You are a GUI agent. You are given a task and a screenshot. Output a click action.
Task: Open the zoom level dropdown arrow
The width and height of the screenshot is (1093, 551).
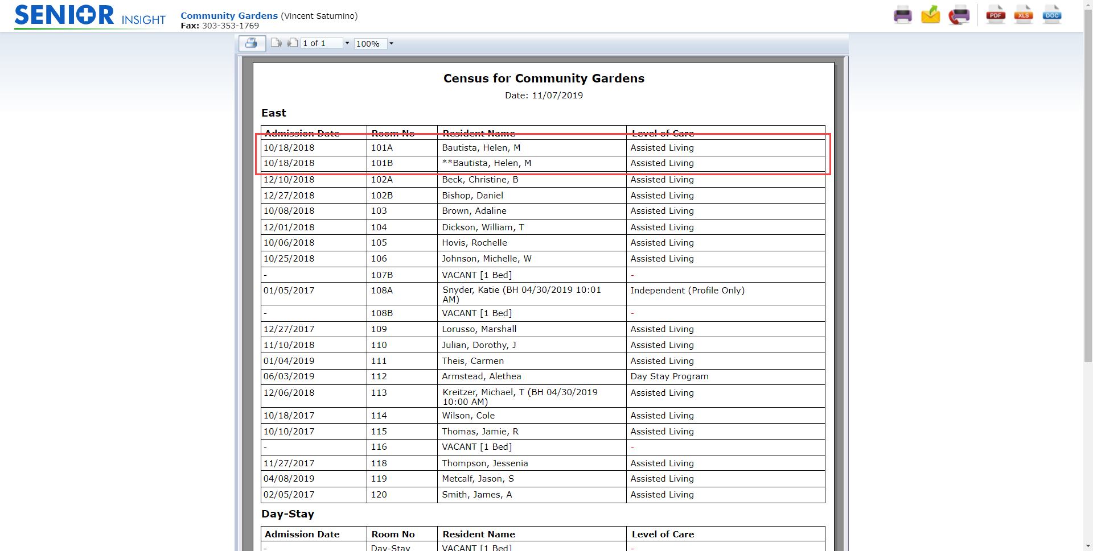click(391, 43)
